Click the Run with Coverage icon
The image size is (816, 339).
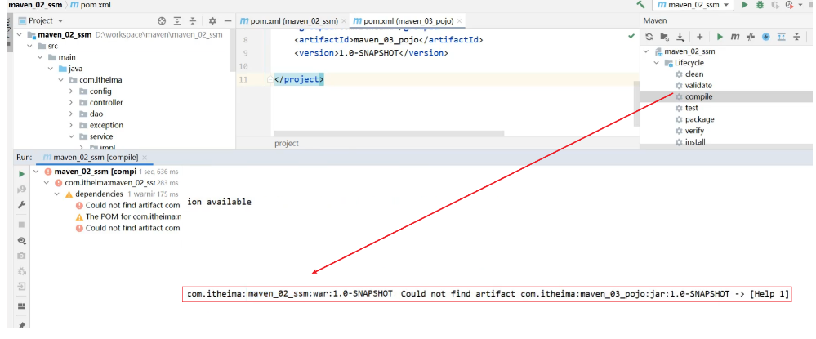coord(775,5)
